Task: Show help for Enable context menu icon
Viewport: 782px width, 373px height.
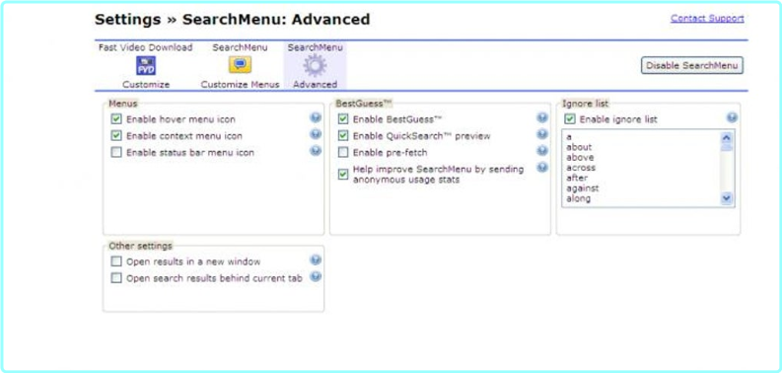Action: pyautogui.click(x=316, y=134)
